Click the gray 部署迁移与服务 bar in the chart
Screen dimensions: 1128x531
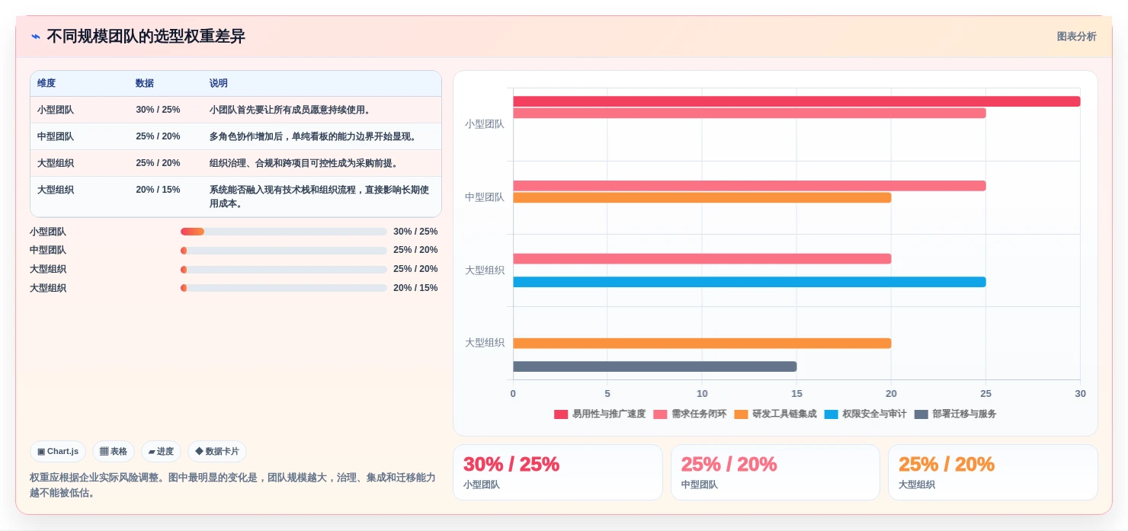[x=655, y=366]
